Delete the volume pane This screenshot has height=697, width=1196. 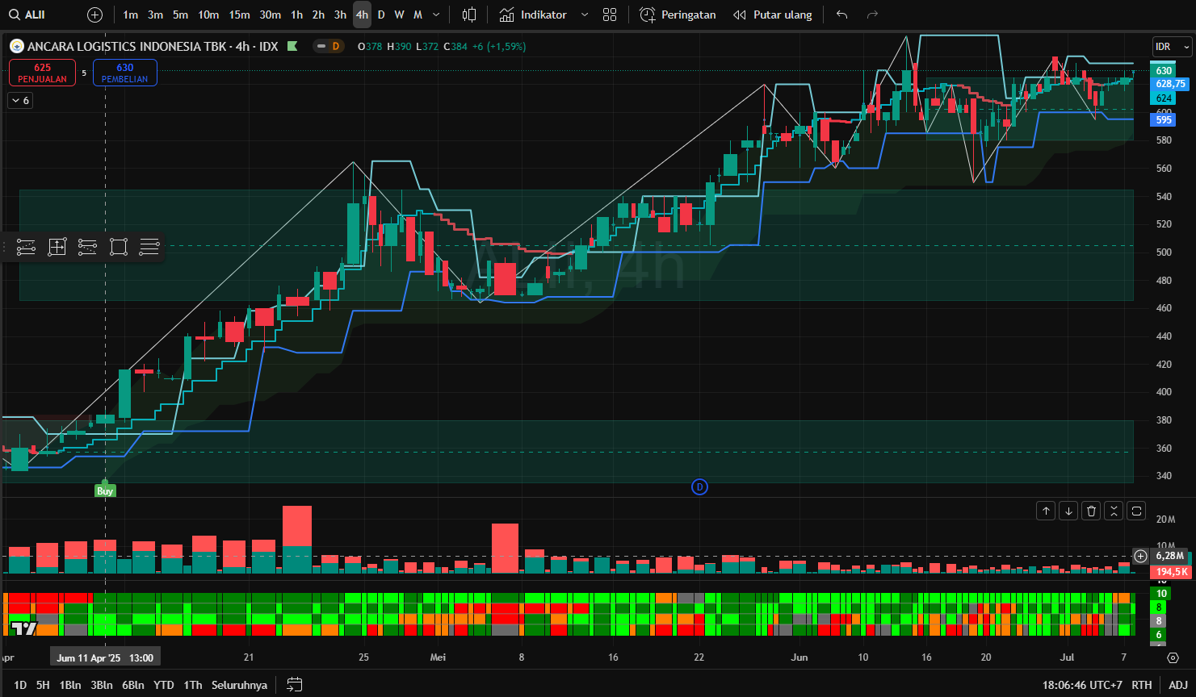point(1091,511)
